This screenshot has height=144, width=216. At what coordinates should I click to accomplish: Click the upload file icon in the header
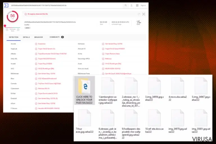131,5
